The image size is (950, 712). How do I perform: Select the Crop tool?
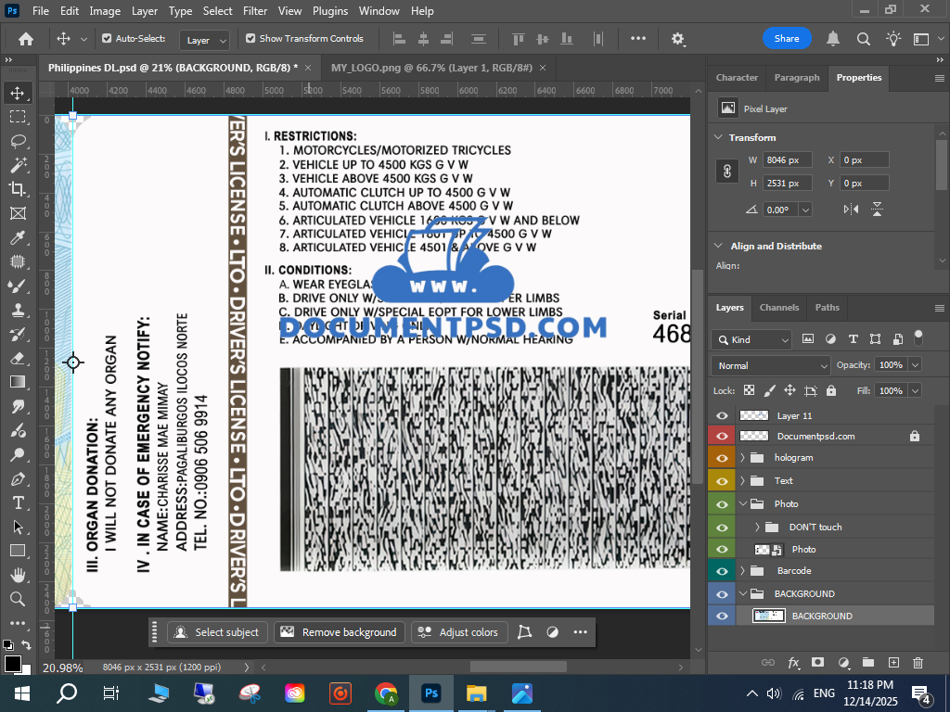[18, 189]
